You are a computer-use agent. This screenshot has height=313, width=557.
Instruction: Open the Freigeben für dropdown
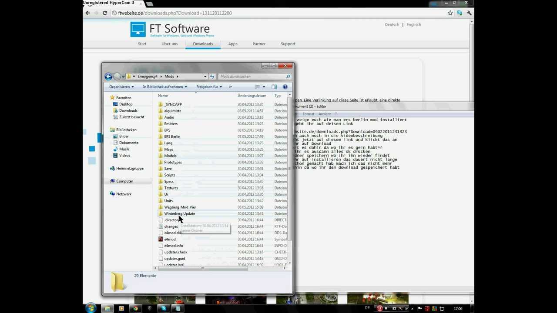[209, 87]
